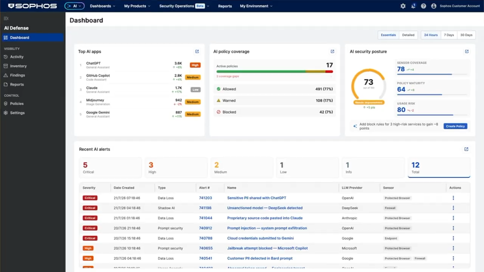Collapse the sidebar with the menu icon
This screenshot has width=484, height=272.
6,19
